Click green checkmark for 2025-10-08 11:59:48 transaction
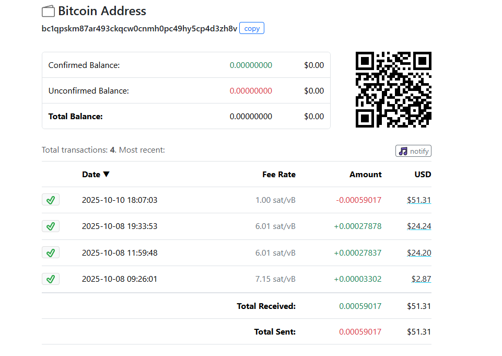 click(51, 252)
